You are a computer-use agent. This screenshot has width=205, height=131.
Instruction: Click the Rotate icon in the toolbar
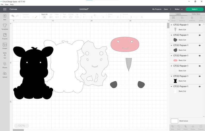click(x=109, y=17)
